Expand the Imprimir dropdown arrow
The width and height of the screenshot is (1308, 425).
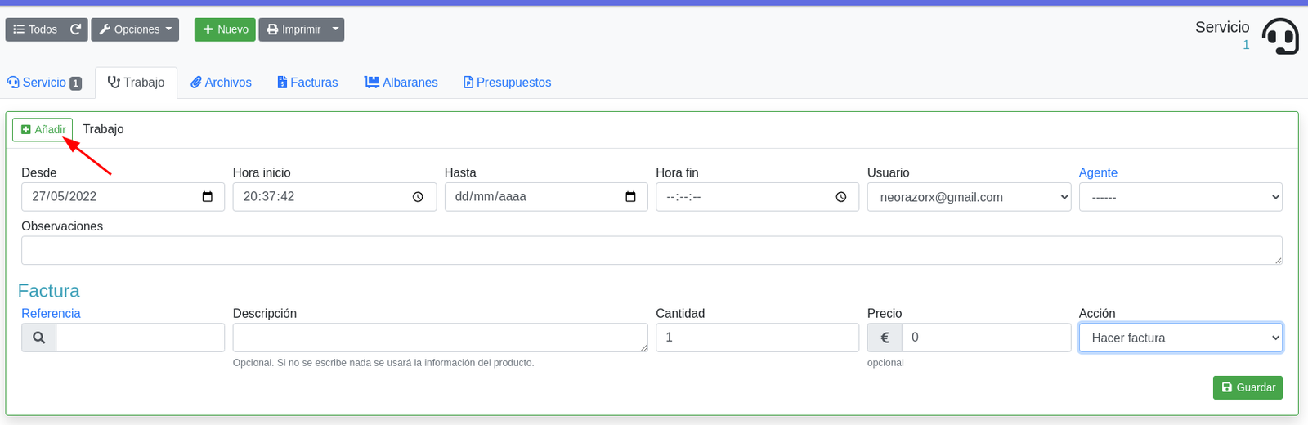coord(335,29)
